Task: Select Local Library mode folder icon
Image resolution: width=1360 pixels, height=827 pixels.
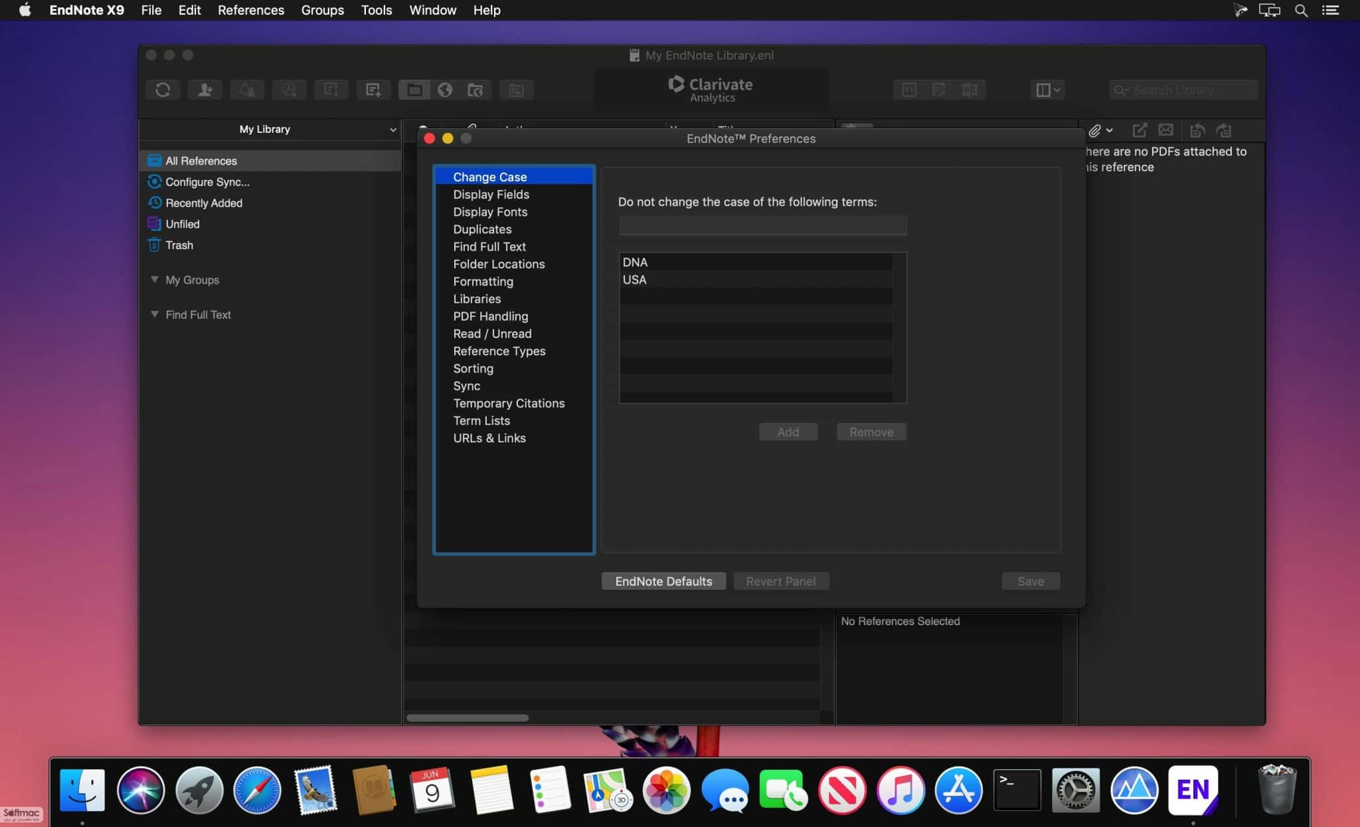Action: coord(414,90)
